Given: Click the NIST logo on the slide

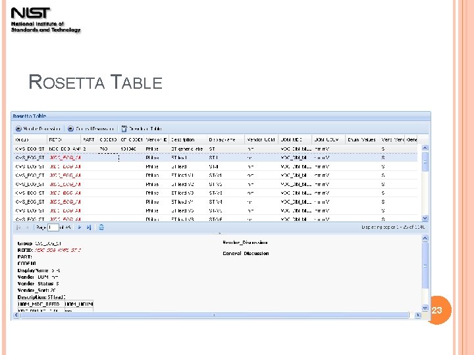Looking at the screenshot, I should [x=45, y=20].
